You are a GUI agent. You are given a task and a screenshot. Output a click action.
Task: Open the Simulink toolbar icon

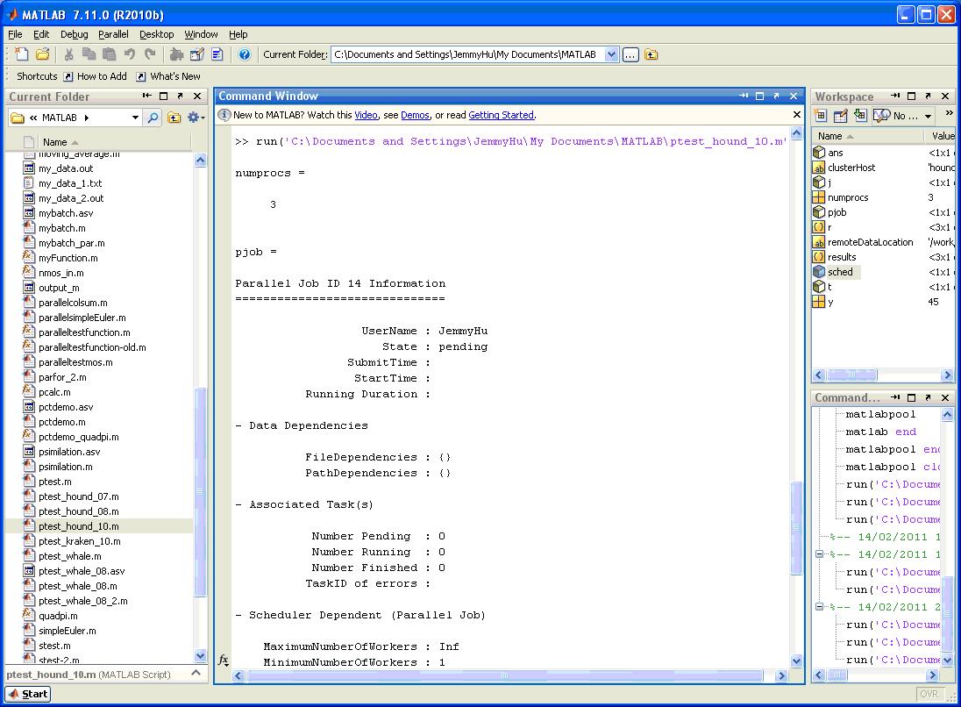pyautogui.click(x=177, y=54)
